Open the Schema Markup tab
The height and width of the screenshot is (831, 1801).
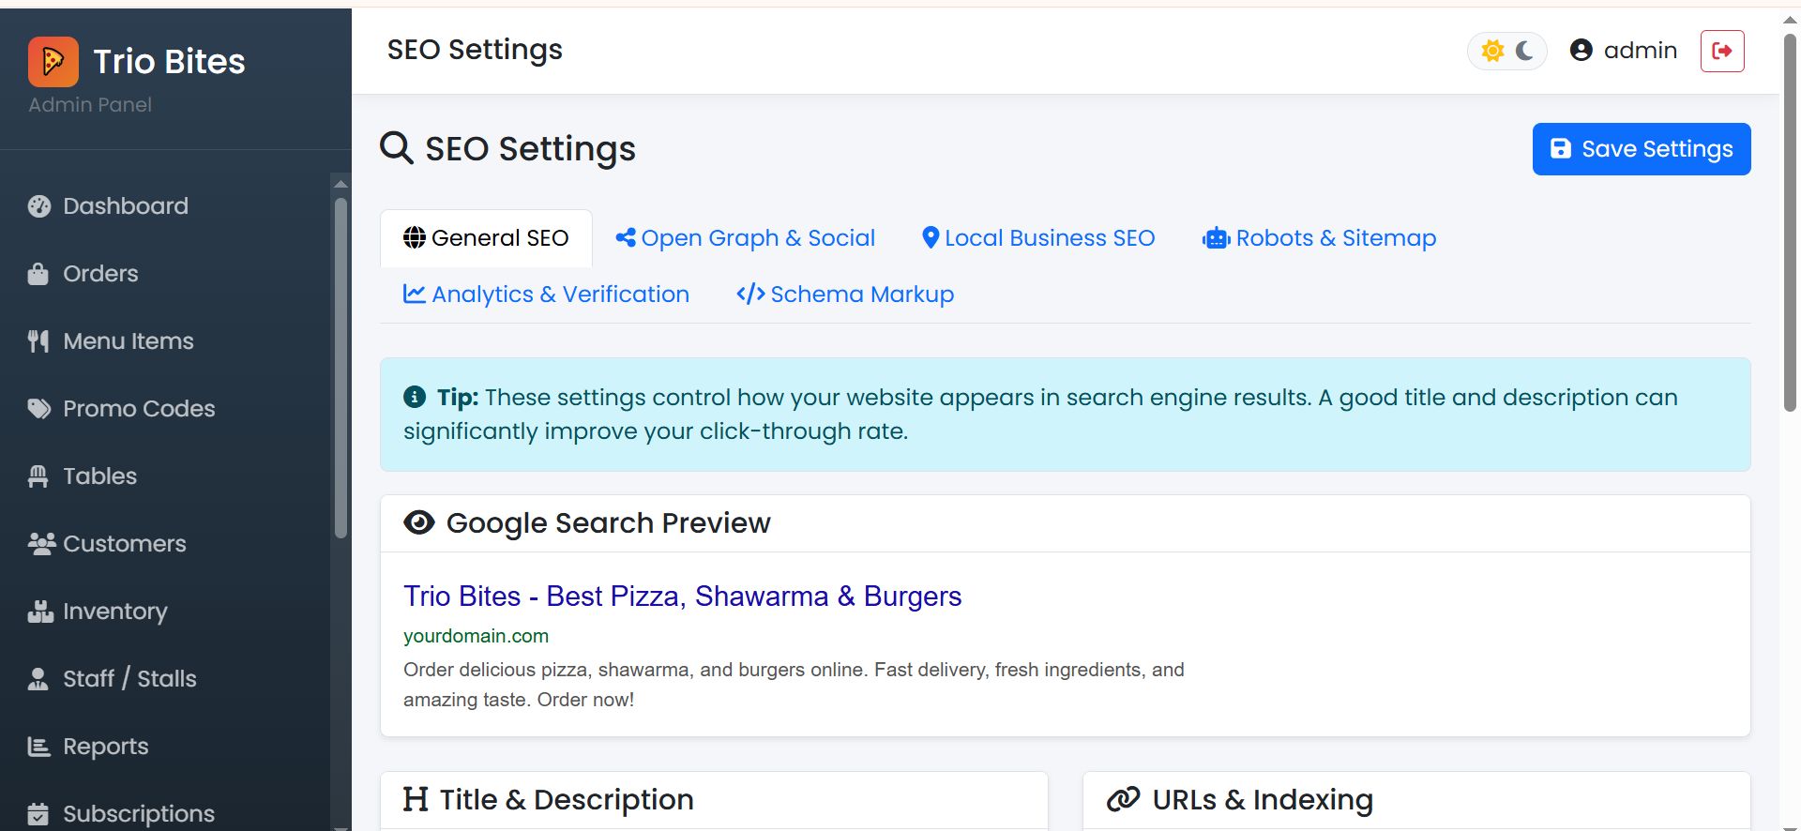point(845,295)
